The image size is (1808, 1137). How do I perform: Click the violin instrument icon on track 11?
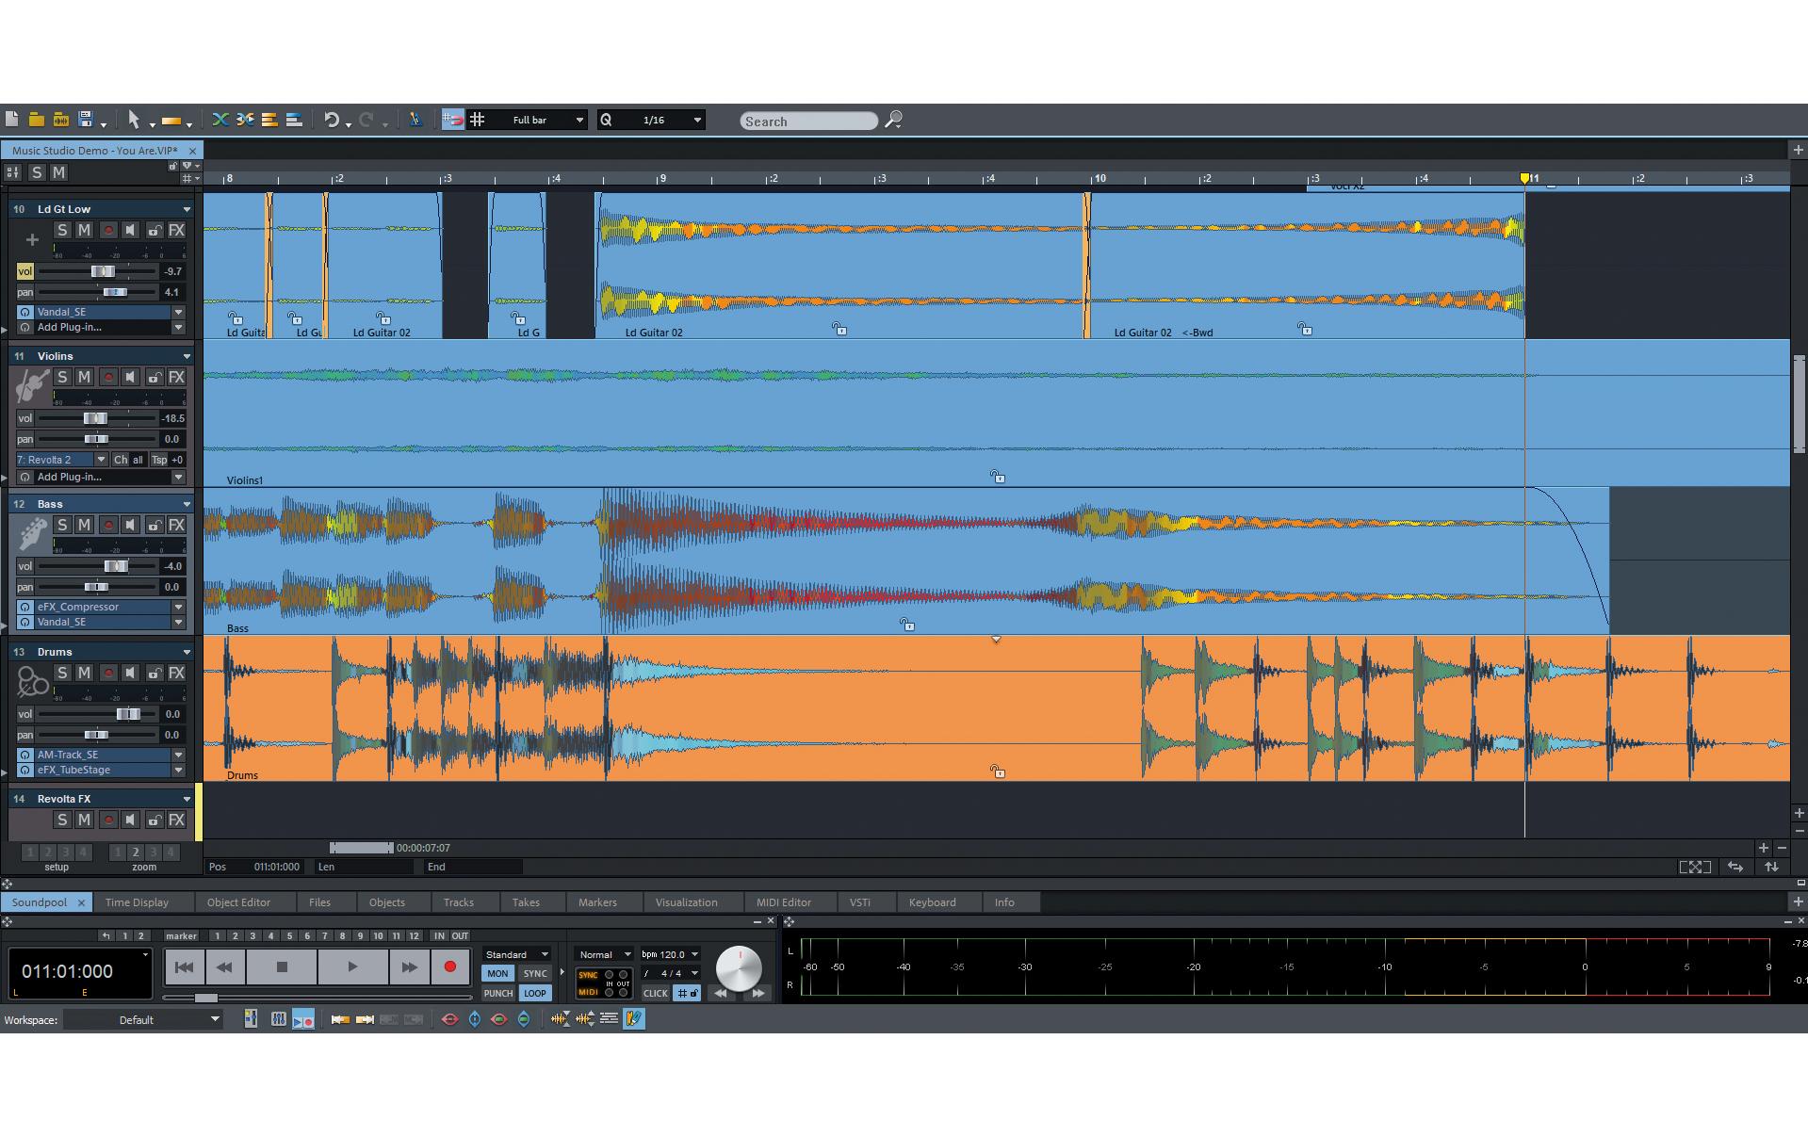[x=31, y=386]
